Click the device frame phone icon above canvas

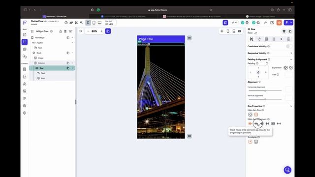click(228, 31)
